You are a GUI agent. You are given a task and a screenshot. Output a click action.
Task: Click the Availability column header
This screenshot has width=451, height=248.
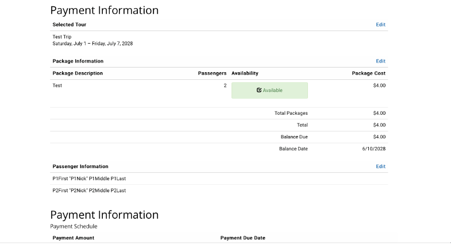(245, 73)
